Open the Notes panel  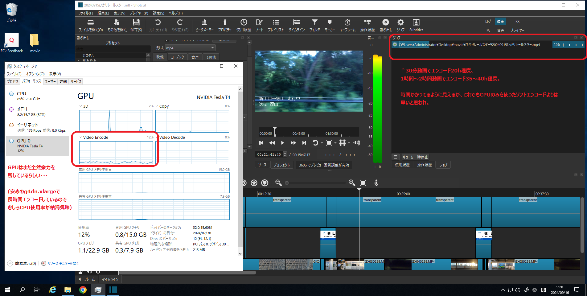[259, 25]
